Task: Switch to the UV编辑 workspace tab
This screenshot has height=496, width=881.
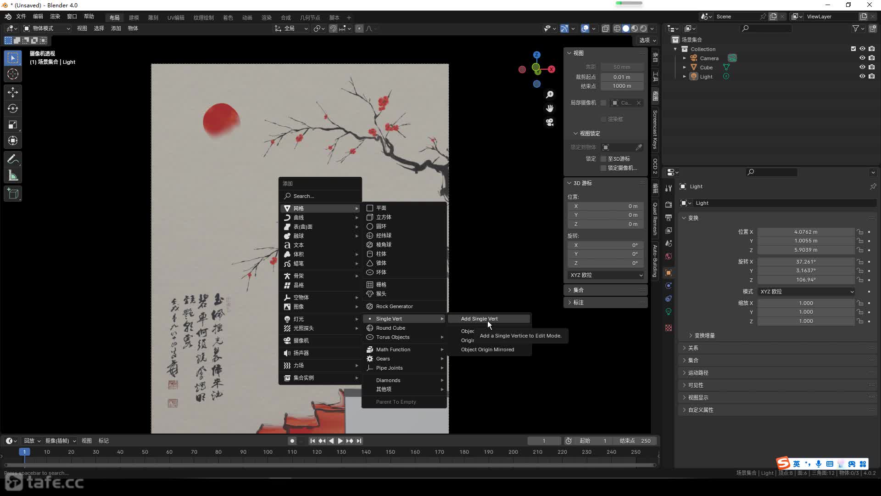Action: [x=176, y=17]
